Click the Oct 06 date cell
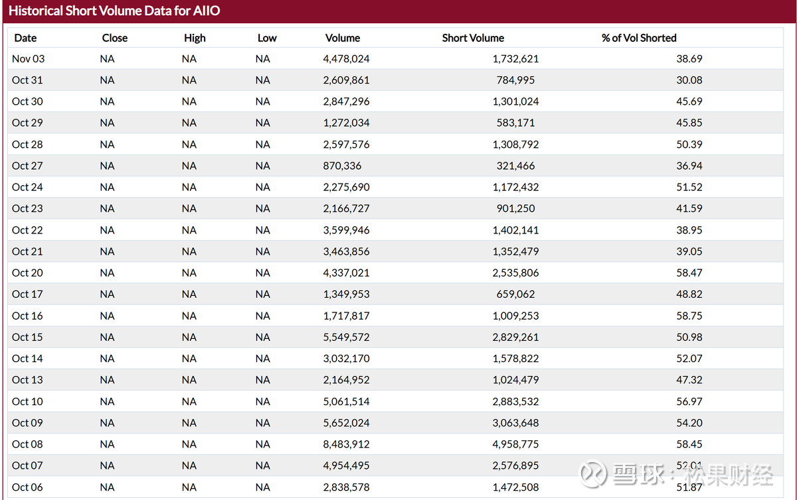Screen dimensions: 797x500 click(27, 487)
